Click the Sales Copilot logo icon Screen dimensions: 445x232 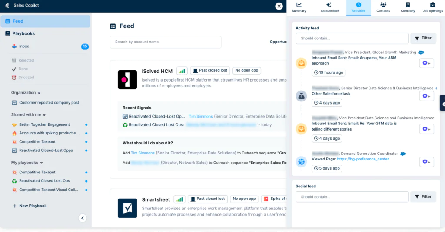(x=7, y=5)
